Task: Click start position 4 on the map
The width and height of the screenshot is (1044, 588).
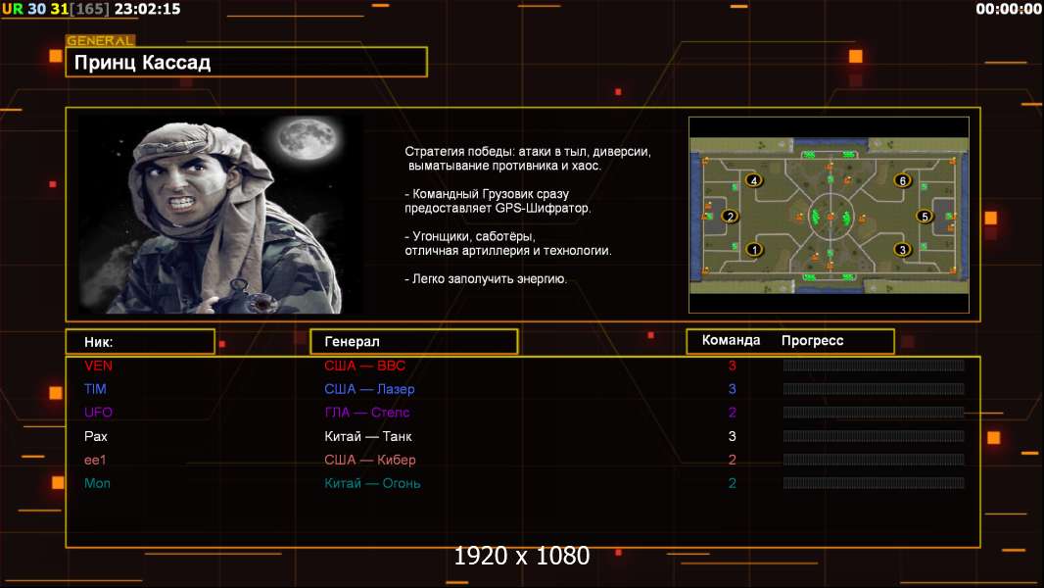Action: tap(754, 180)
